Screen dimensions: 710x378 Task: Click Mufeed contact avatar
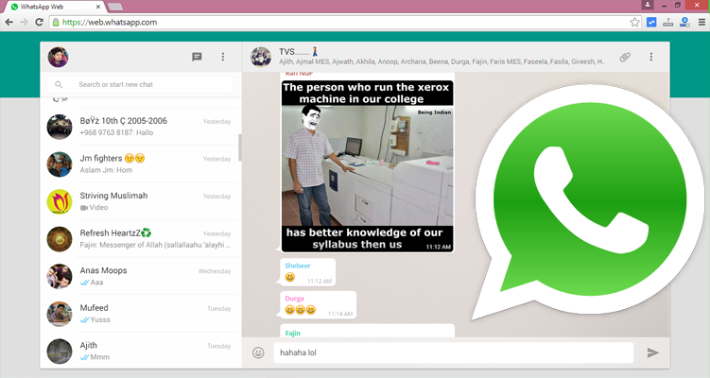(x=60, y=314)
